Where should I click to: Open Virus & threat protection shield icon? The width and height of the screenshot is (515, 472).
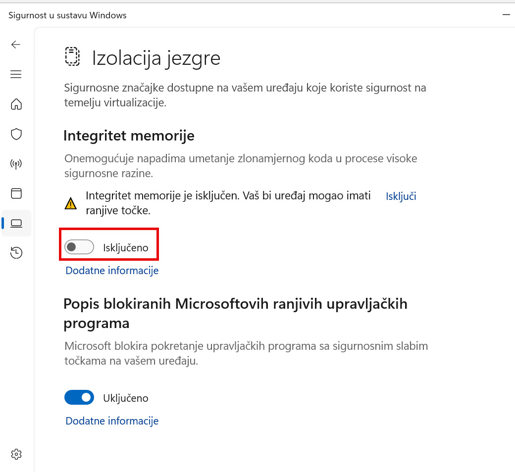[16, 134]
